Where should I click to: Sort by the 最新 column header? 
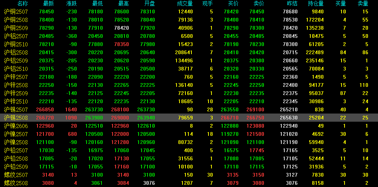48,4
